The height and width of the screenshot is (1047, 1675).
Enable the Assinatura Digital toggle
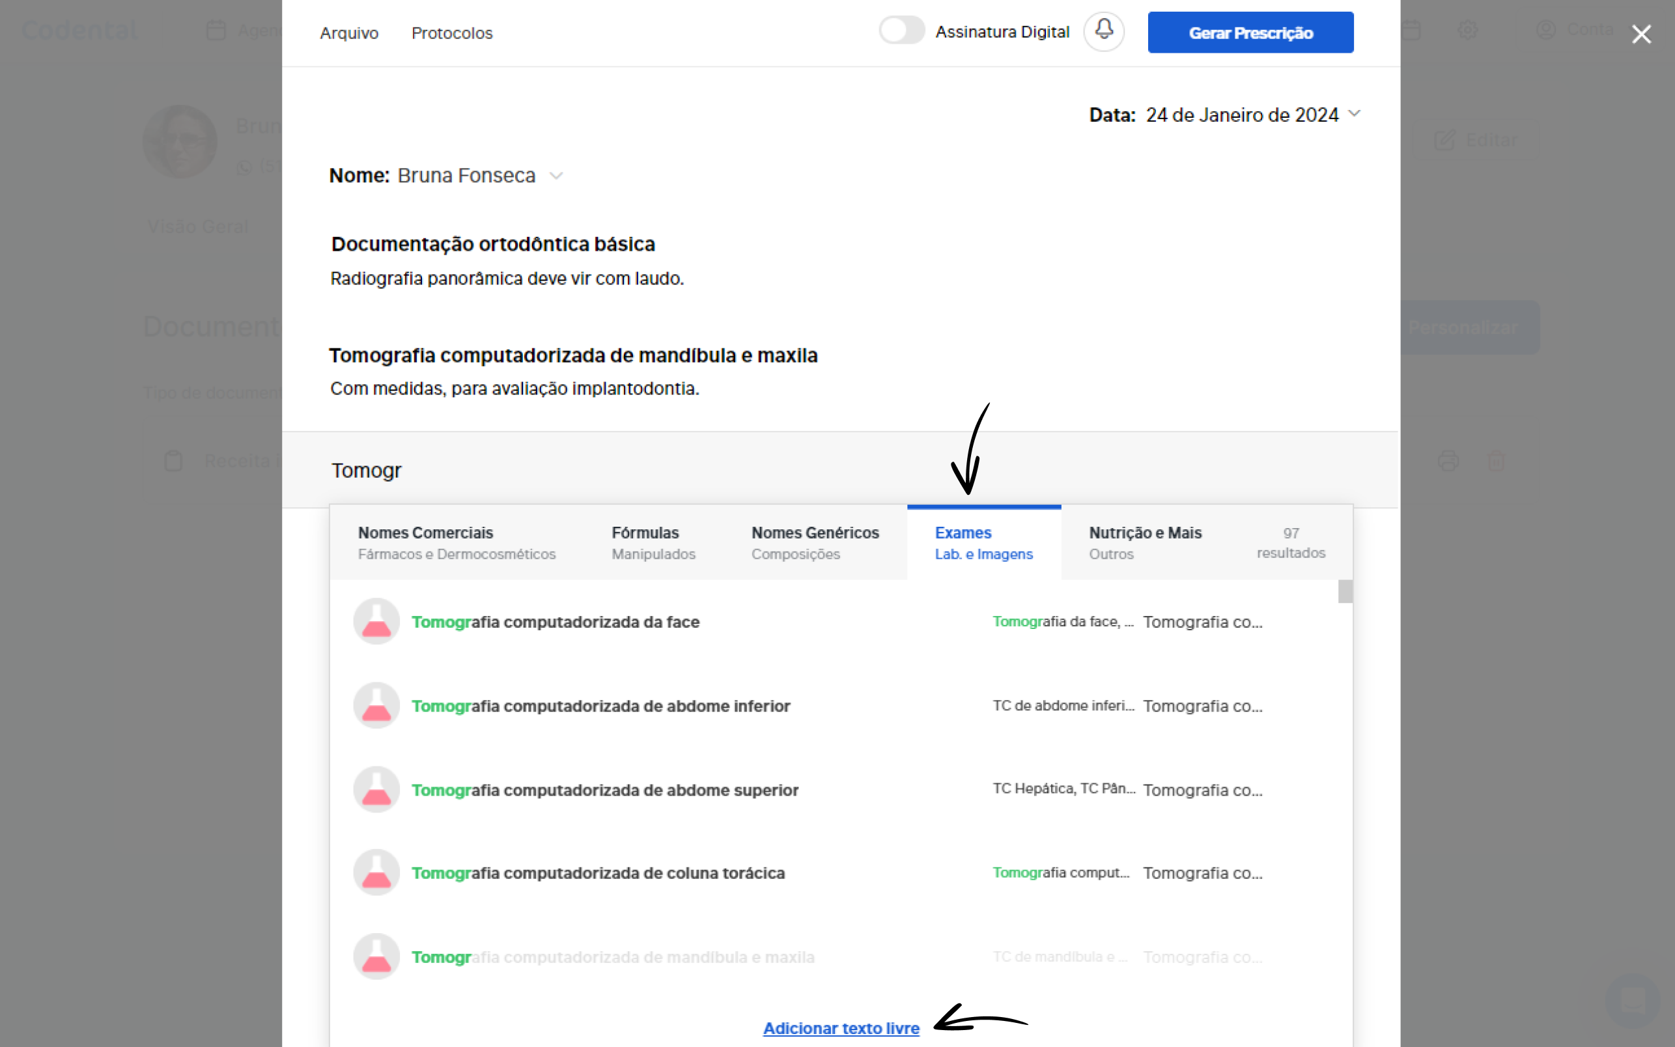pyautogui.click(x=901, y=31)
